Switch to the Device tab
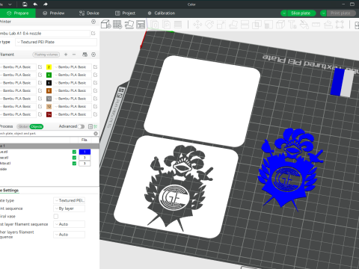 tap(89, 13)
